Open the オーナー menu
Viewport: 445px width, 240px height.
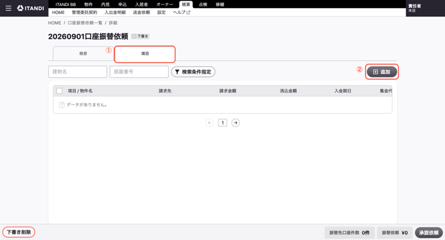[x=165, y=5]
